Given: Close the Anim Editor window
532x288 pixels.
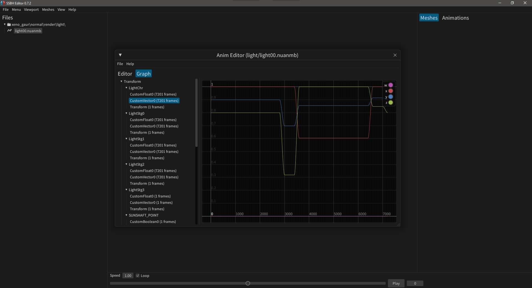Looking at the screenshot, I should click(x=395, y=55).
